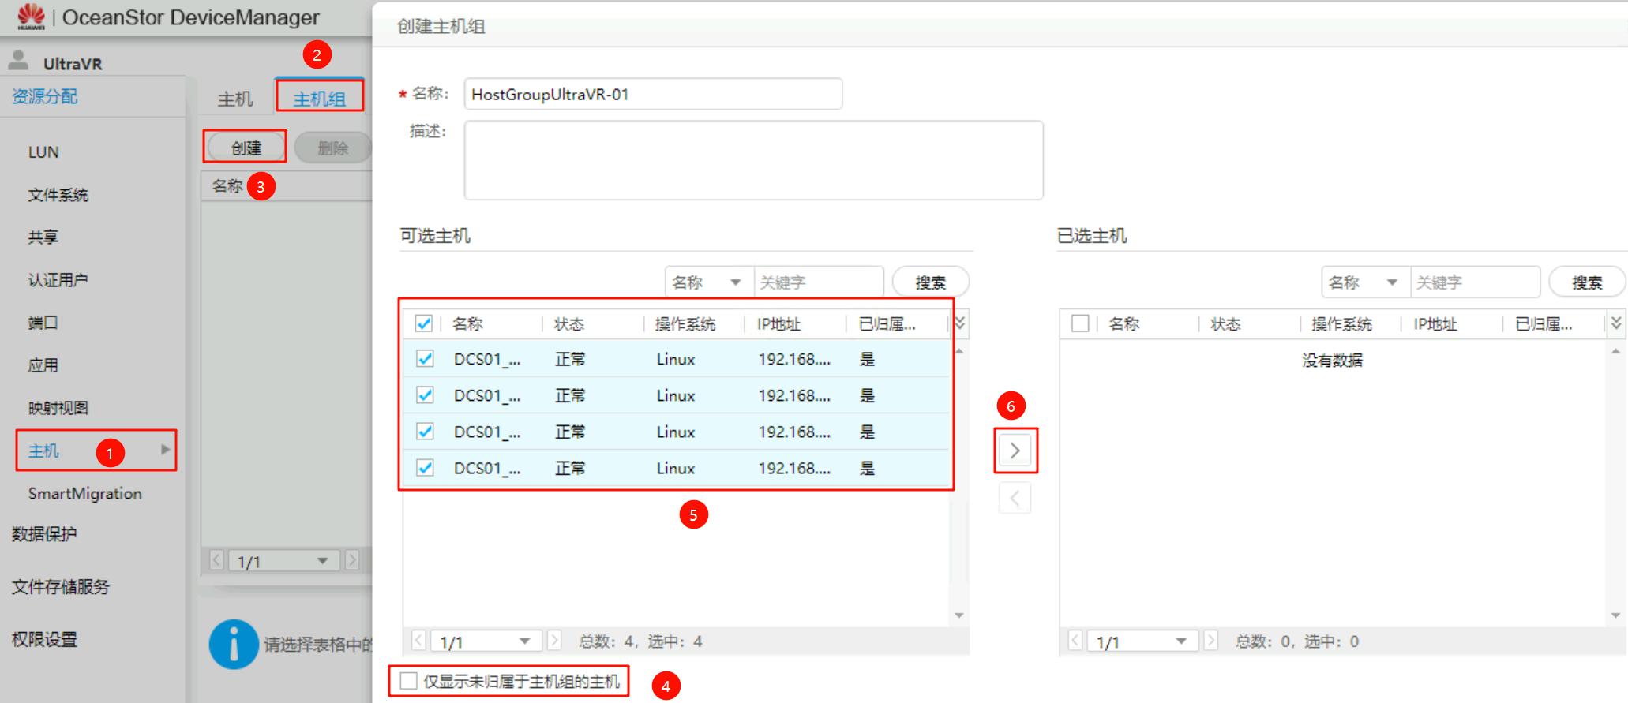Click the host group name input field
The height and width of the screenshot is (703, 1628).
652,94
